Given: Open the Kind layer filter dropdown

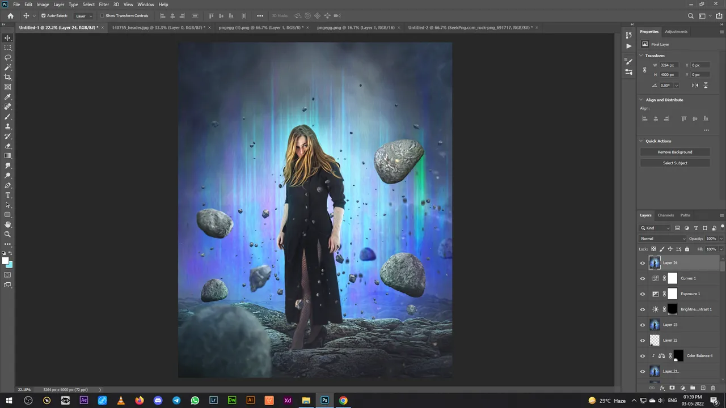Looking at the screenshot, I should [x=656, y=228].
